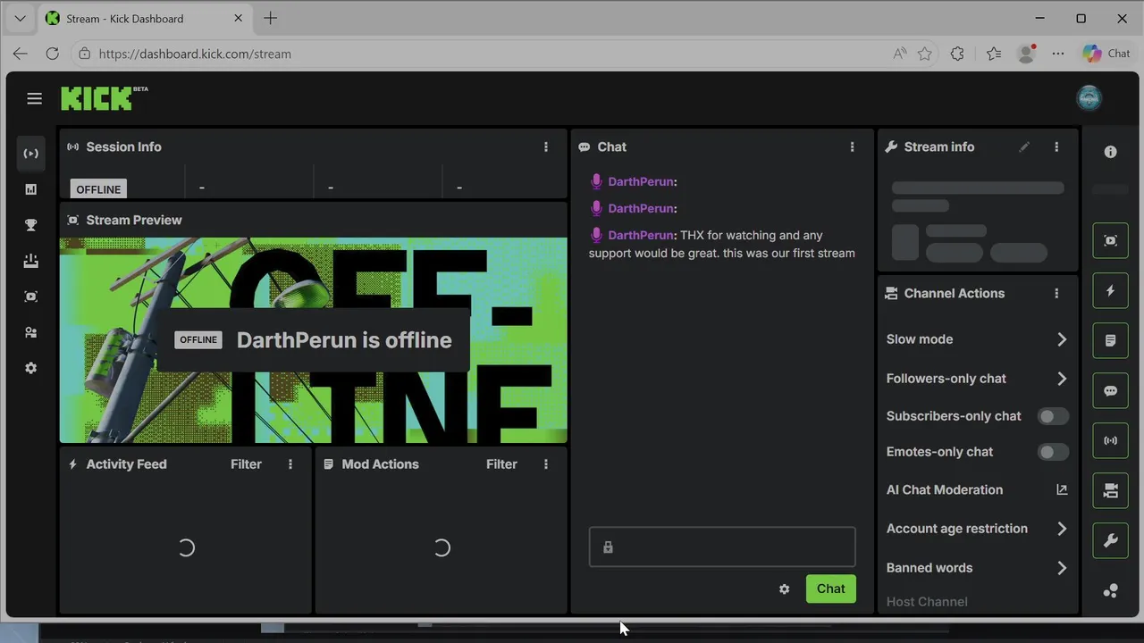The image size is (1144, 643).
Task: Click the Host Channel entry
Action: click(927, 602)
